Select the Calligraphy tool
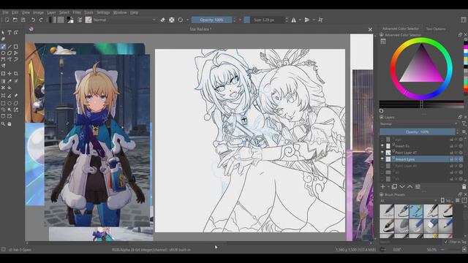This screenshot has height=263, width=468. tap(3, 39)
